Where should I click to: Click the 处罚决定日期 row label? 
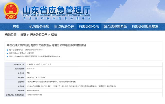tap(20, 69)
